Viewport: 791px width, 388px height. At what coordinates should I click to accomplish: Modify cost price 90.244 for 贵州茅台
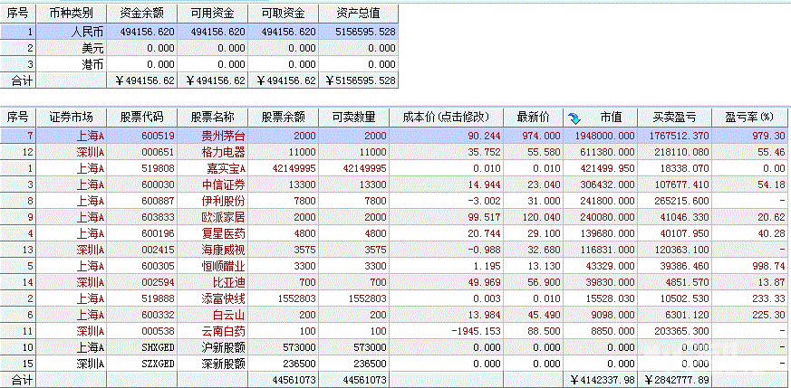pos(484,136)
